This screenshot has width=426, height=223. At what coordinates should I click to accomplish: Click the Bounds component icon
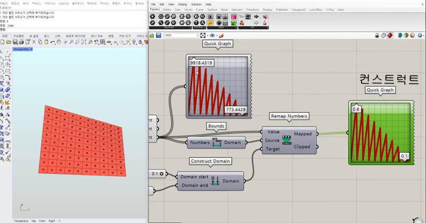[x=217, y=142]
